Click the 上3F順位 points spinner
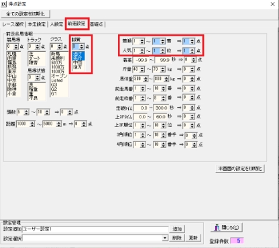The height and width of the screenshot is (248, 279). pyautogui.click(x=189, y=125)
